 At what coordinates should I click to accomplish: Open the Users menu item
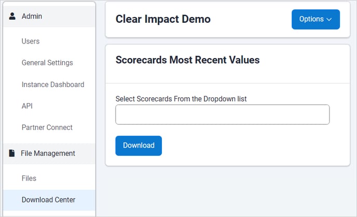point(31,41)
